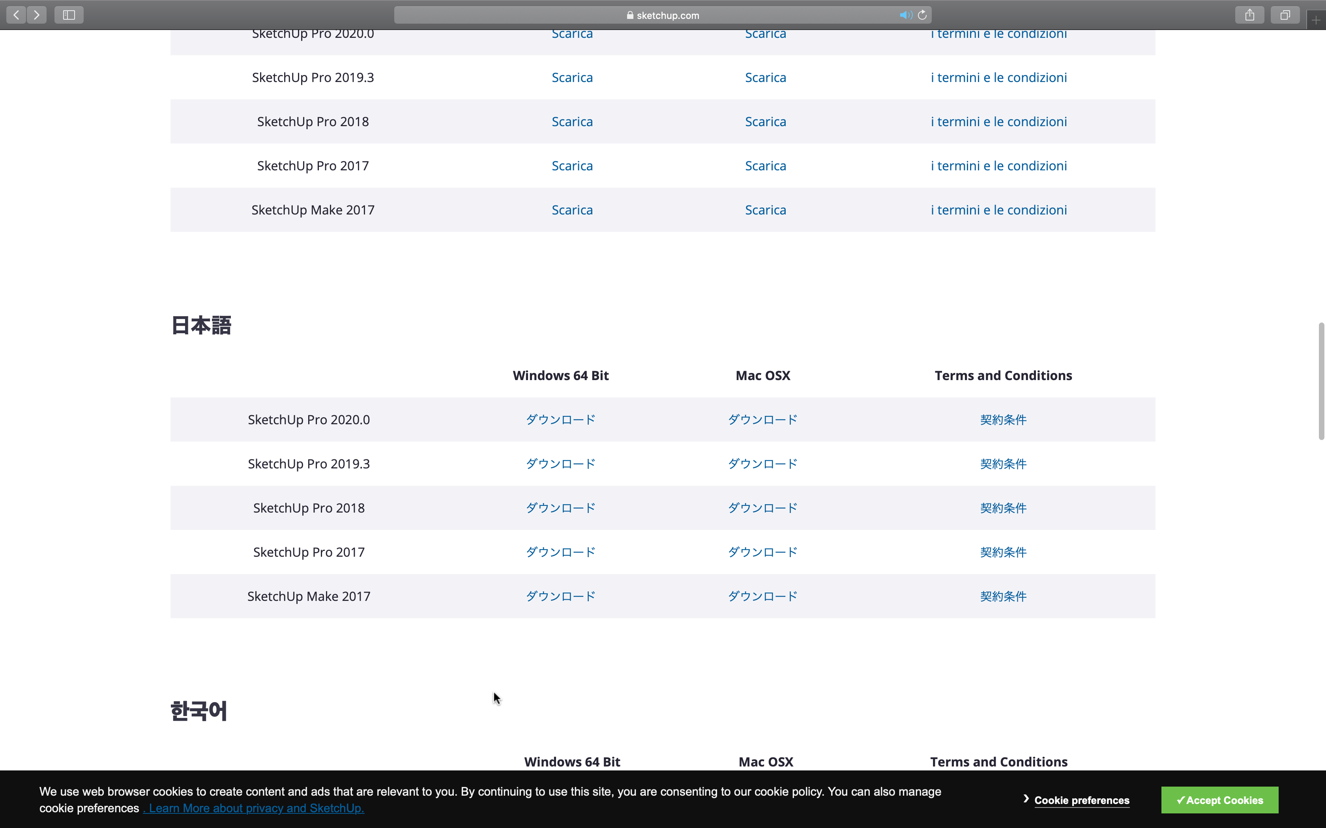This screenshot has width=1326, height=828.
Task: Open Japanese terms for SketchUp Make 2017
Action: [x=1003, y=596]
